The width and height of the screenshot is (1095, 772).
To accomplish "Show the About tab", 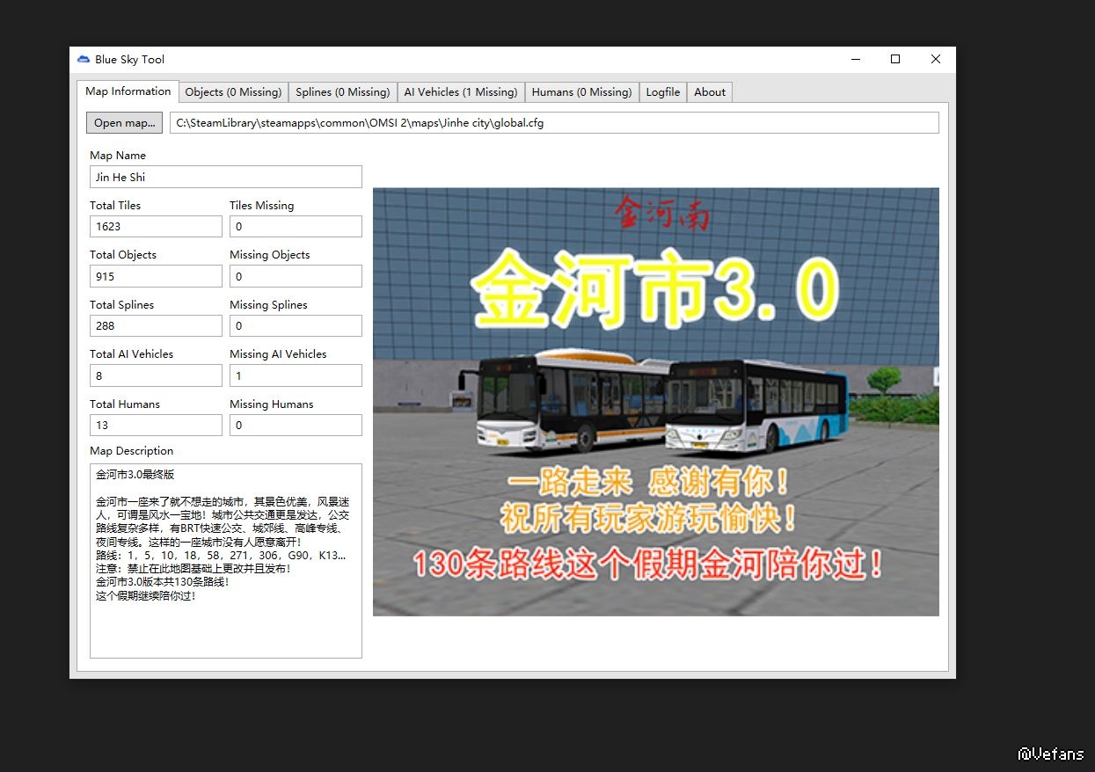I will pyautogui.click(x=710, y=92).
